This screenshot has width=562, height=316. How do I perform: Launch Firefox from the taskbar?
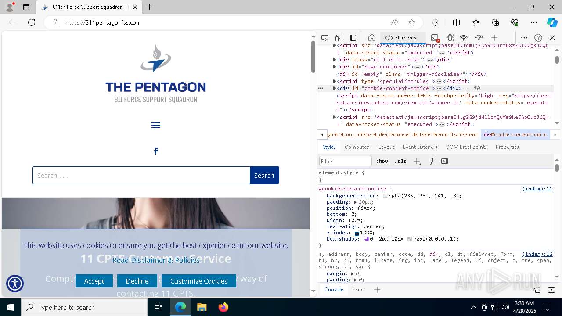coord(223,307)
